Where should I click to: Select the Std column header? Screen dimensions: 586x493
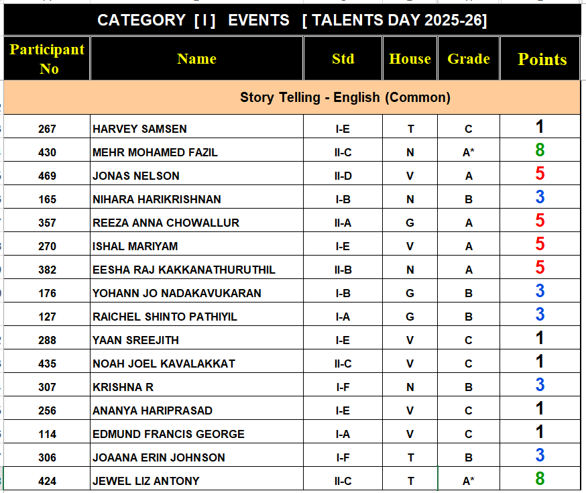(x=343, y=58)
